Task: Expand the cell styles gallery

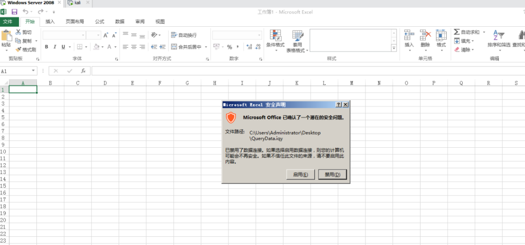Action: pos(394,48)
